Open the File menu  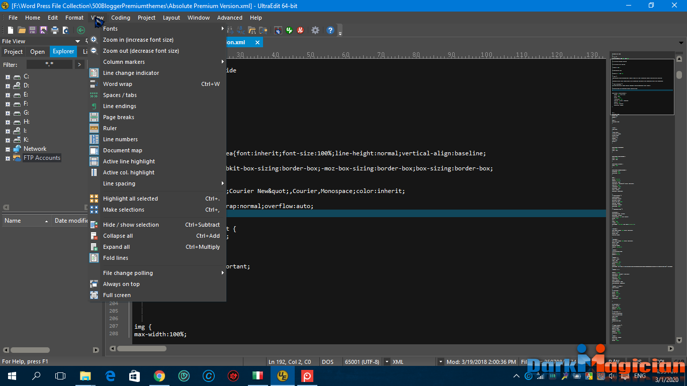(x=13, y=18)
